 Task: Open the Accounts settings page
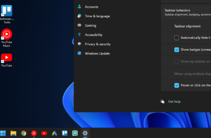coord(91,7)
